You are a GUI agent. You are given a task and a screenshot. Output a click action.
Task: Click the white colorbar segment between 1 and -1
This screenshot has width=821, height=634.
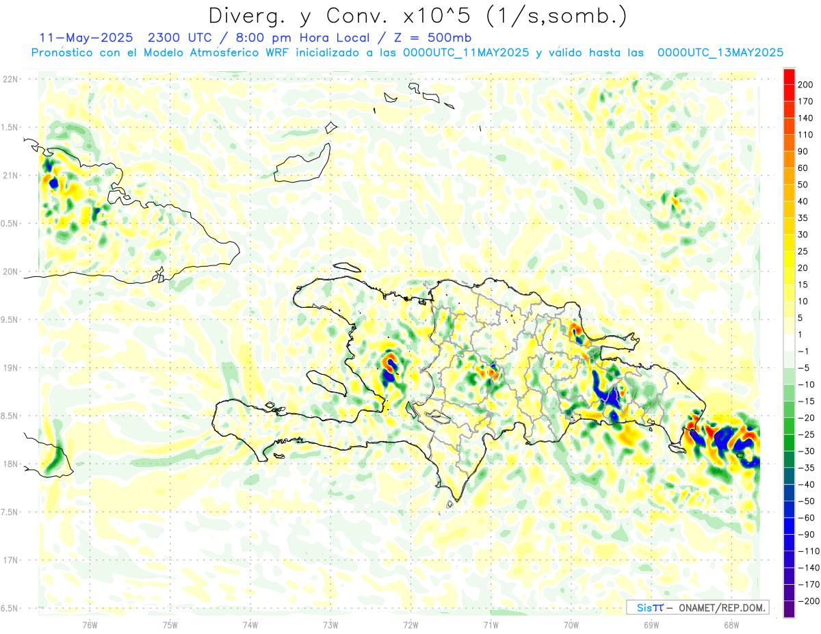click(789, 343)
